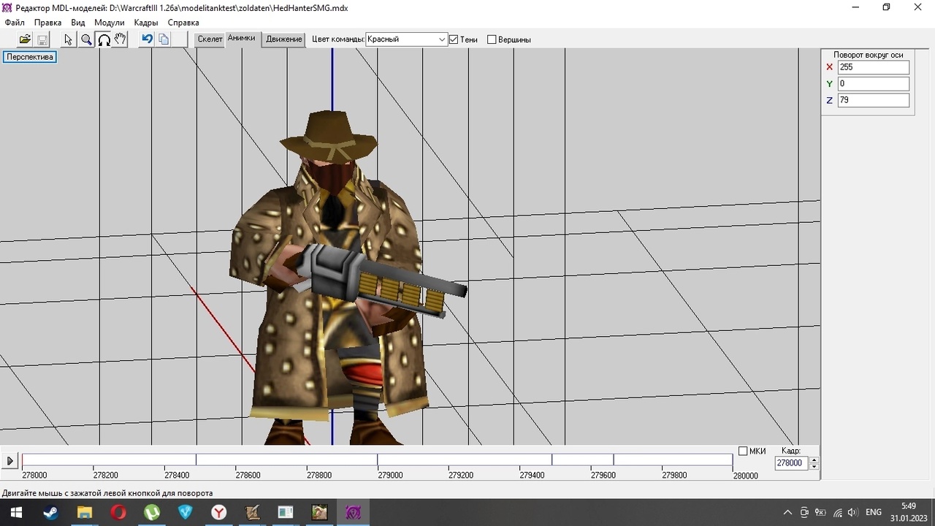Select the arrow pointer tool
The width and height of the screenshot is (935, 526).
(x=69, y=39)
